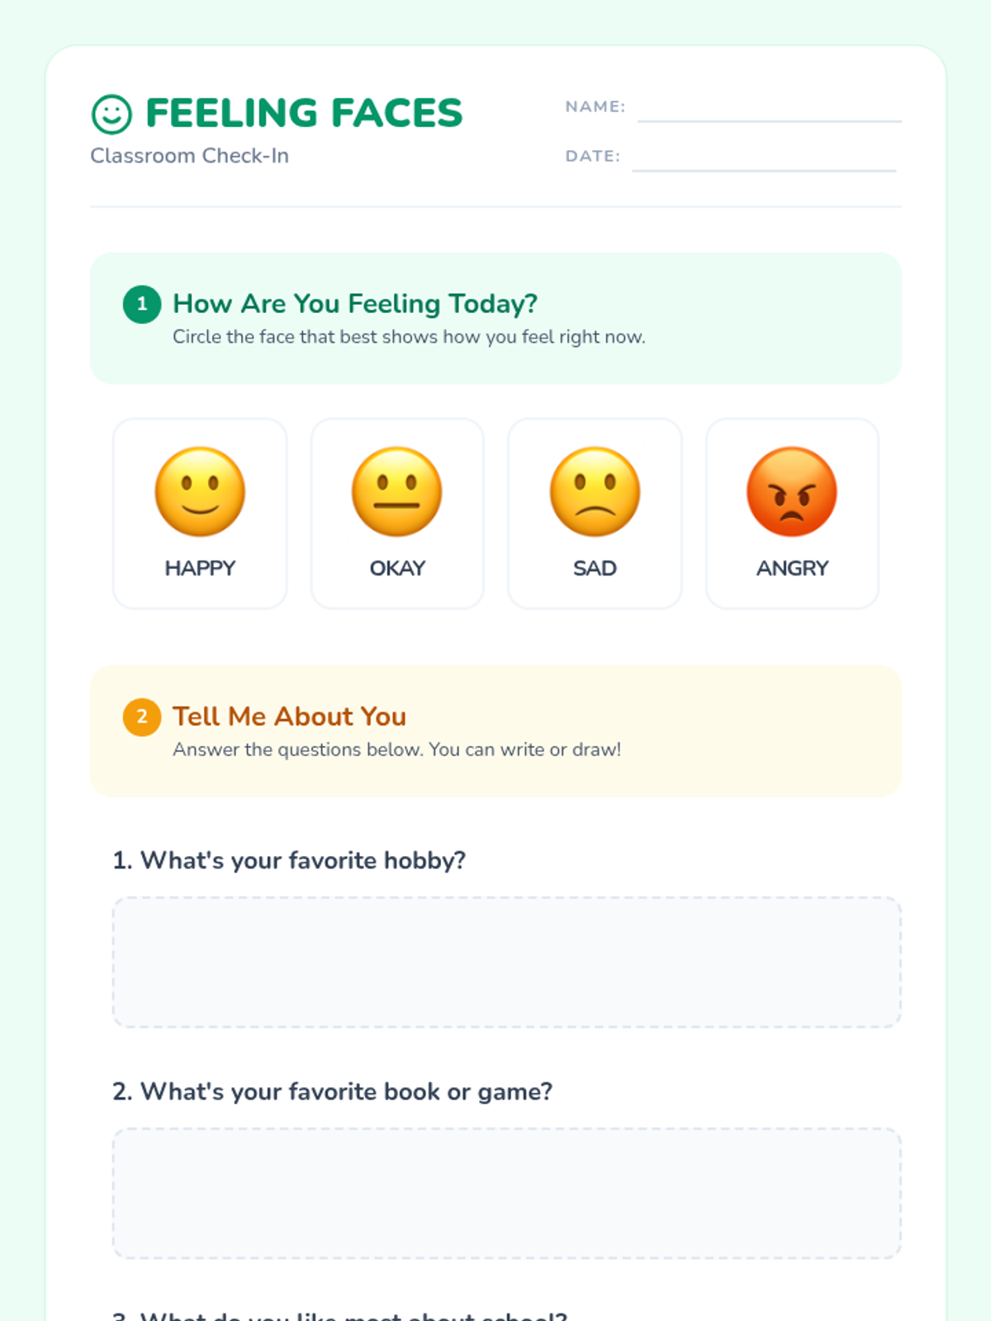
Task: Choose the SAD label
Action: pyautogui.click(x=595, y=568)
